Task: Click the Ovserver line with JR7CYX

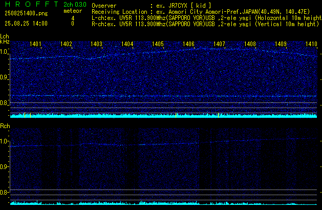Action: click(x=152, y=6)
